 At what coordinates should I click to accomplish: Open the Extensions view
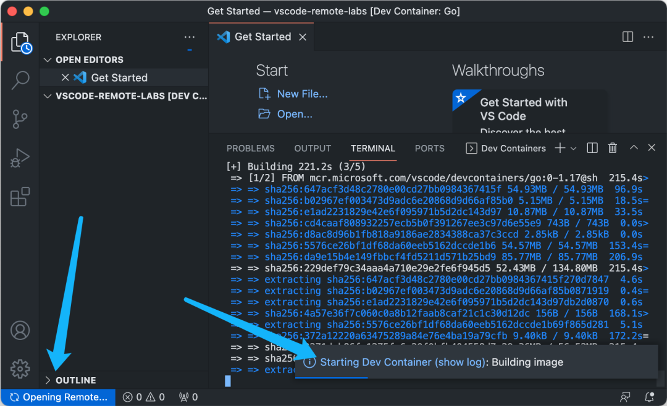coord(20,197)
